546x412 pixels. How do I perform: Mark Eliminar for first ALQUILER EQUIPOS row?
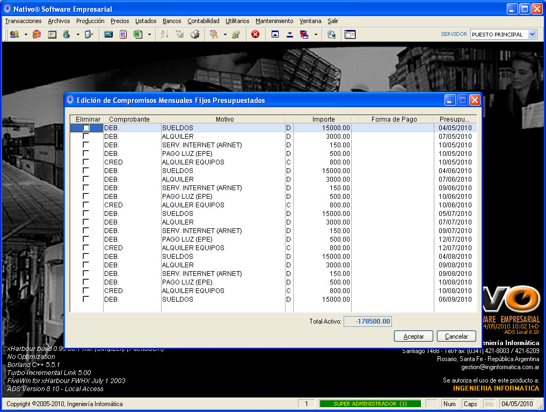pos(86,162)
